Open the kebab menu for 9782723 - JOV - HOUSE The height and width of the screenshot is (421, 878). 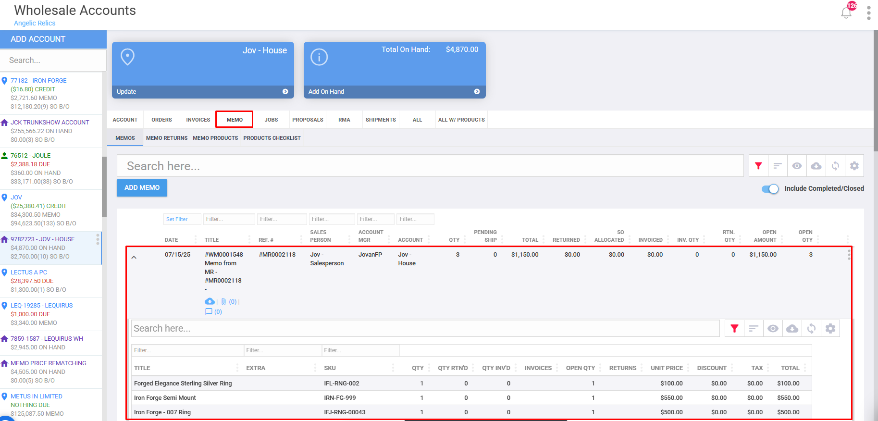click(x=98, y=239)
